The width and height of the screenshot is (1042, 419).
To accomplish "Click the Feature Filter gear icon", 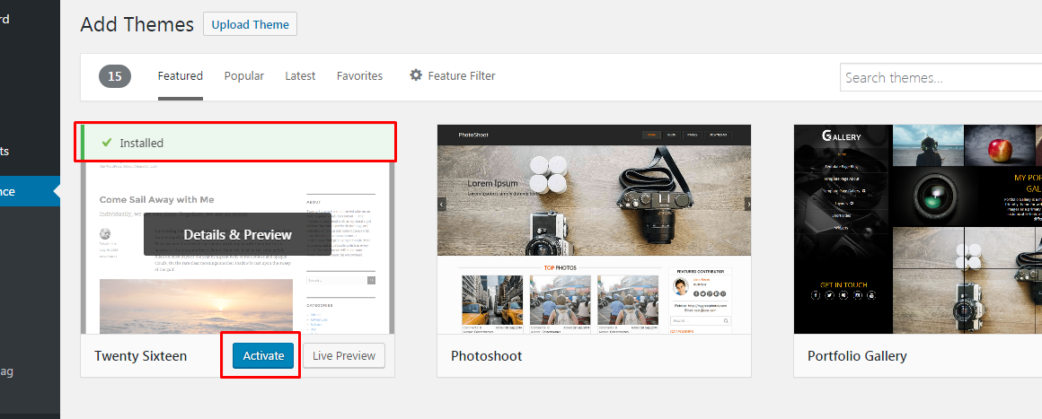I will pyautogui.click(x=416, y=75).
